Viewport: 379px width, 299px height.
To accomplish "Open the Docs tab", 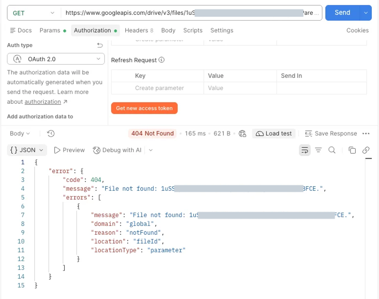I will pyautogui.click(x=21, y=31).
